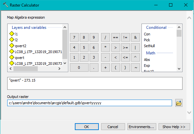This screenshot has width=194, height=134.
Task: Click OK to run the calculation
Action: tap(87, 127)
